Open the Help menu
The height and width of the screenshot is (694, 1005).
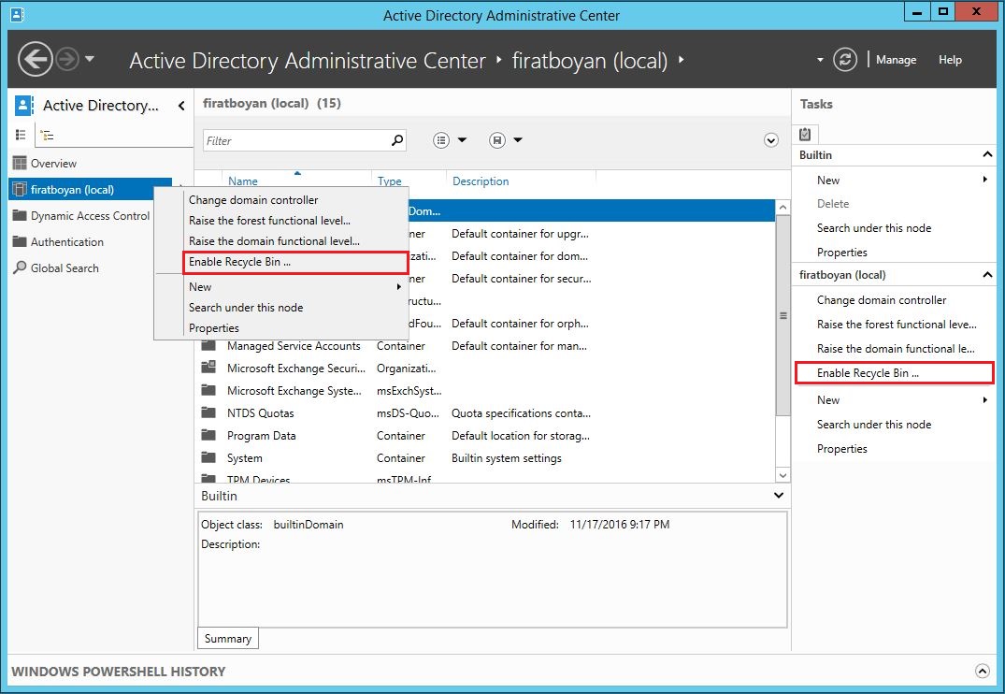tap(950, 60)
